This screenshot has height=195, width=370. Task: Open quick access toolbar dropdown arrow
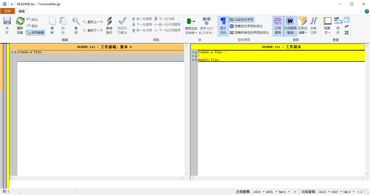click(12, 4)
